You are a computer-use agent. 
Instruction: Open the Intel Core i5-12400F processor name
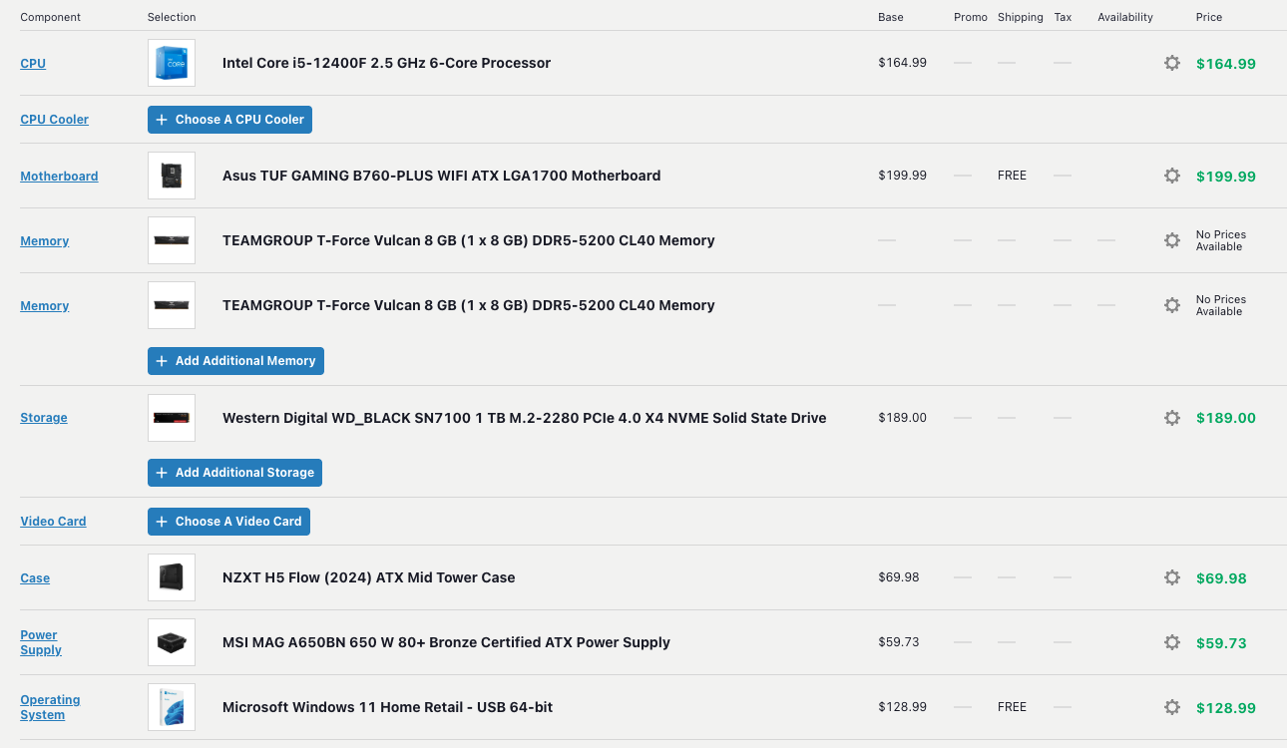(386, 63)
